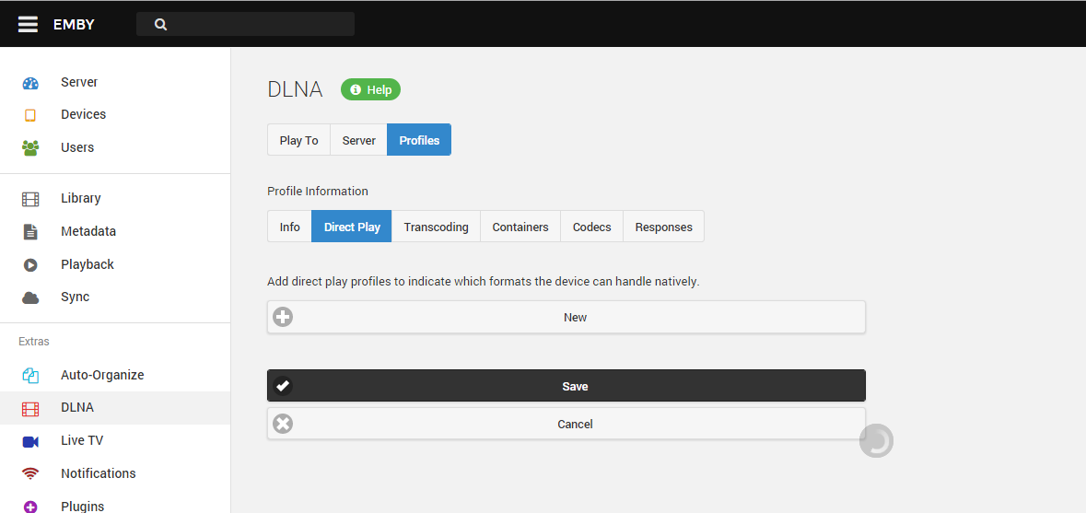Click the Plugins plus-circle icon
The width and height of the screenshot is (1086, 513).
30,507
